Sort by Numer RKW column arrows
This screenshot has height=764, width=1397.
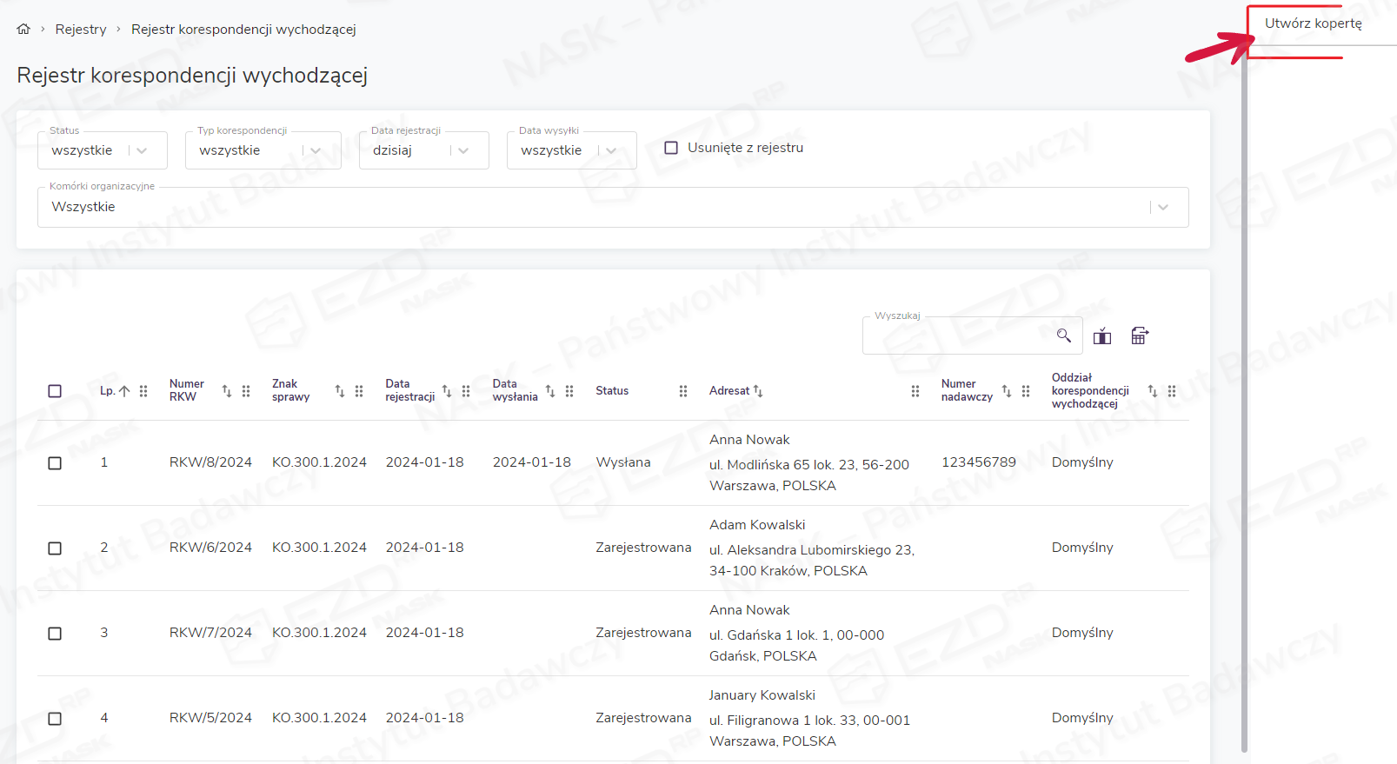(x=227, y=391)
